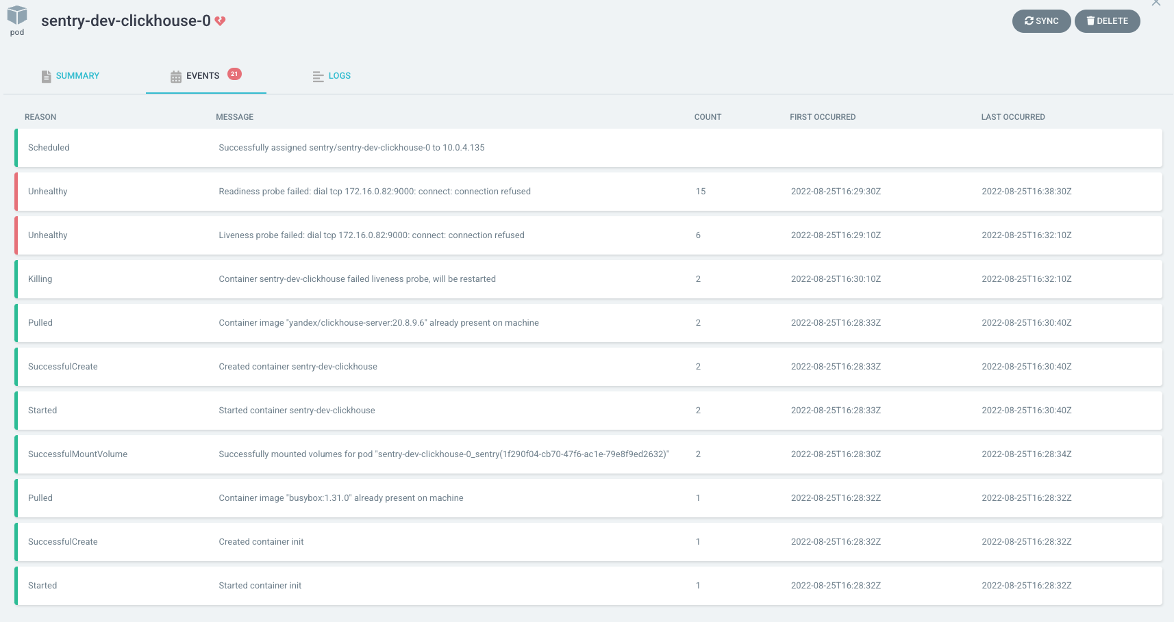Close the pod details panel
Image resolution: width=1174 pixels, height=622 pixels.
point(1156,3)
